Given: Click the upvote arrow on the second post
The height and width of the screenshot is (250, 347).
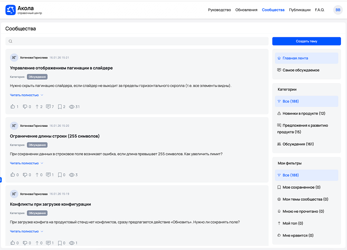Looking at the screenshot, I should coord(37,175).
